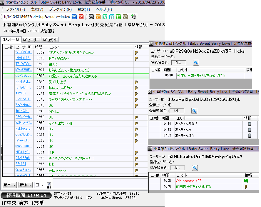This screenshot has height=207, width=261.
Task: Open the brown gear settings toolbar icon
Action: click(125, 17)
